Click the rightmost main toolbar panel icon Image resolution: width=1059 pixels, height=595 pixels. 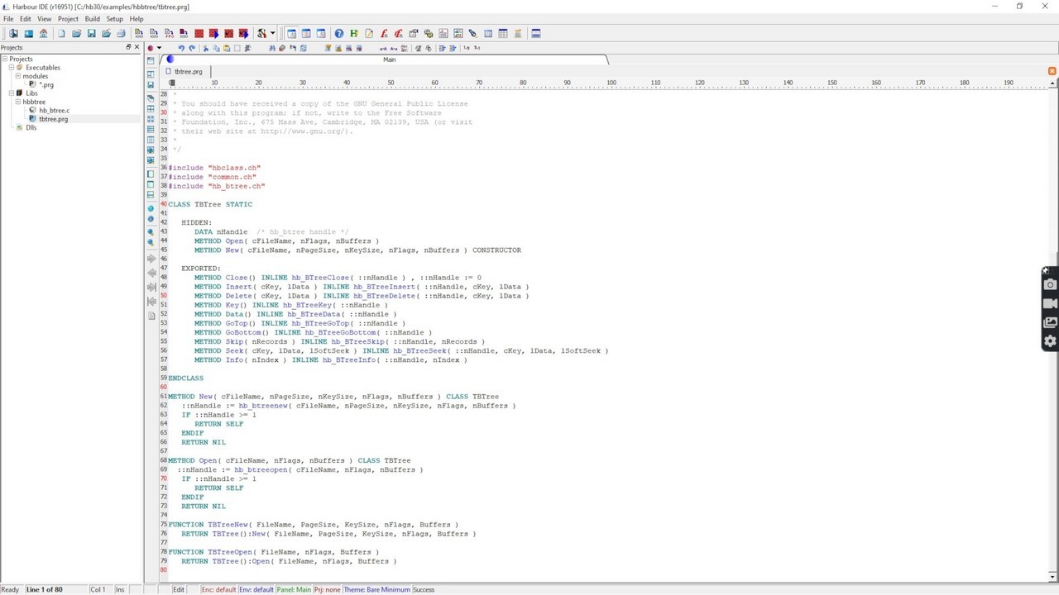point(535,33)
